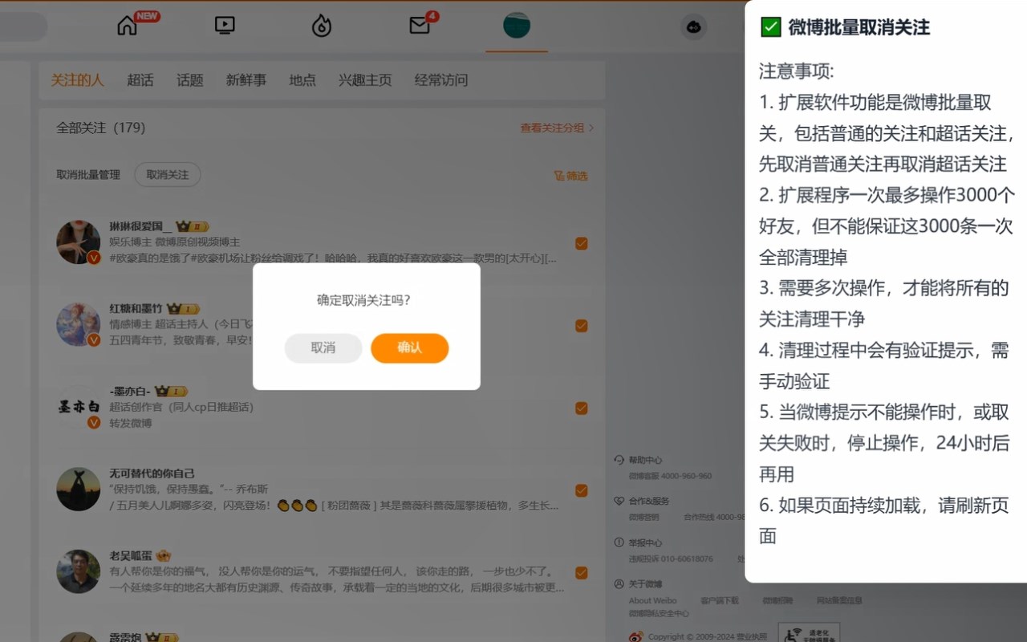Click crown badge next to -墨亦白-

(x=171, y=391)
